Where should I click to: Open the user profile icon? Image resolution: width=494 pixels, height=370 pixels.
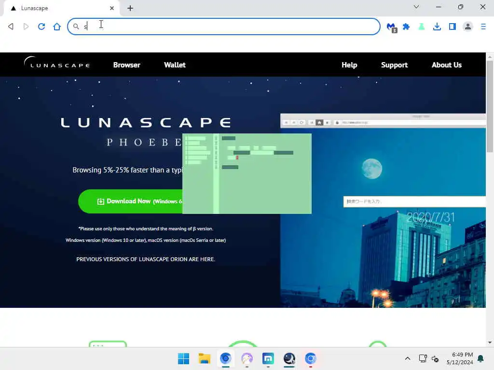[468, 27]
